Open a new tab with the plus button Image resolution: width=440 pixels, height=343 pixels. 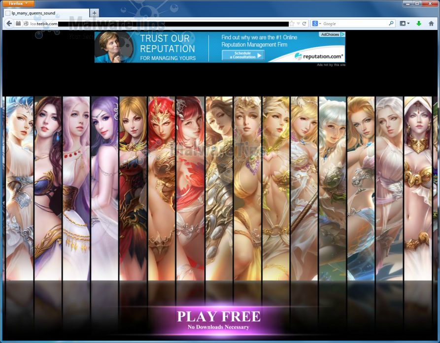pos(94,13)
